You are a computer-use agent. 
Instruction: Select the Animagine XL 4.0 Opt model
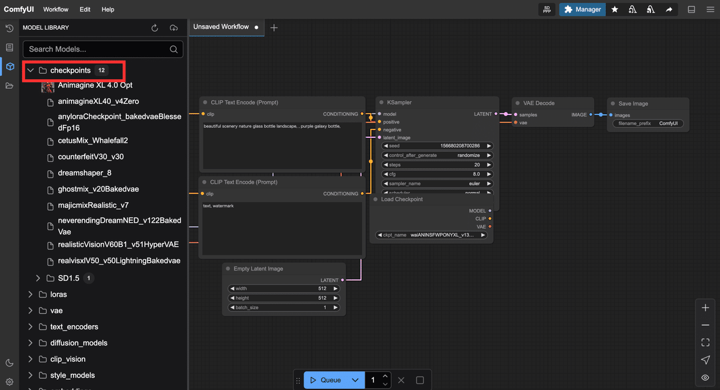(x=95, y=85)
